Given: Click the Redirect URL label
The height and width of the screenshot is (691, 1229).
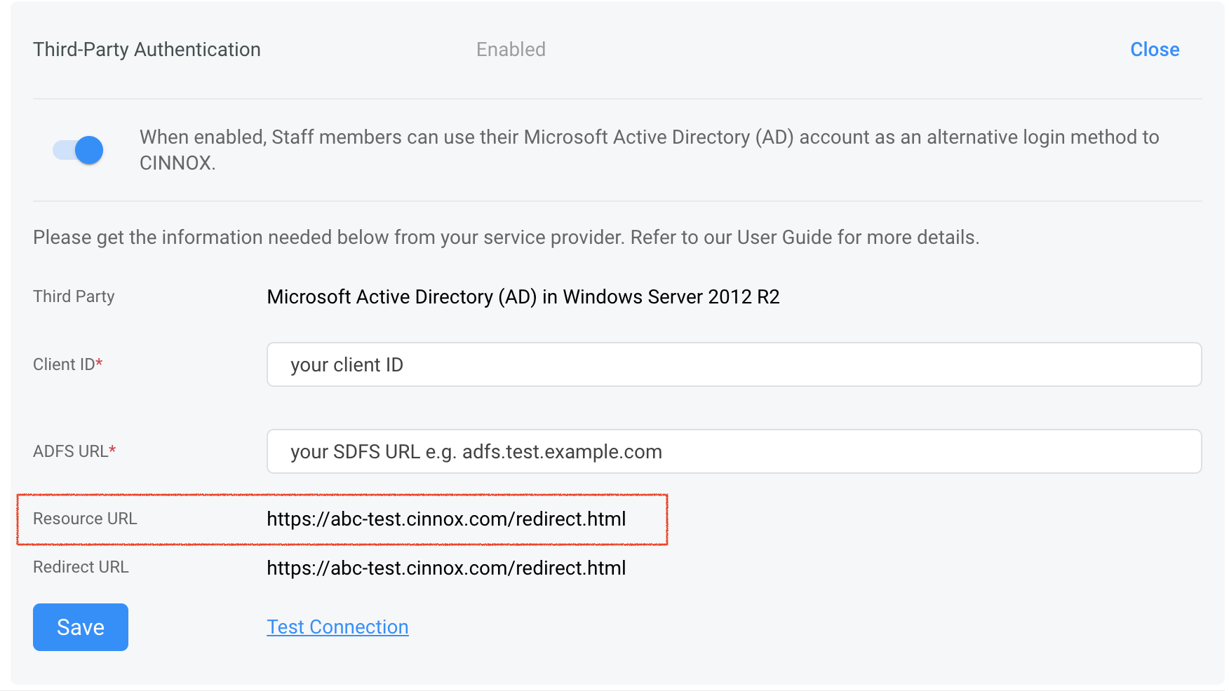Looking at the screenshot, I should (81, 567).
